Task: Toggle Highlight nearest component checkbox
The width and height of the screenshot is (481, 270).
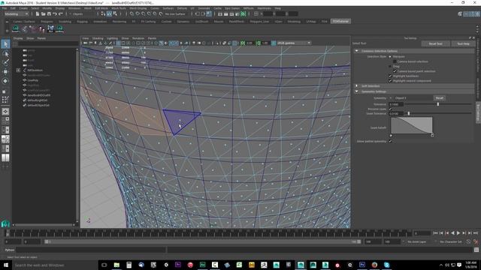Action: [x=390, y=81]
